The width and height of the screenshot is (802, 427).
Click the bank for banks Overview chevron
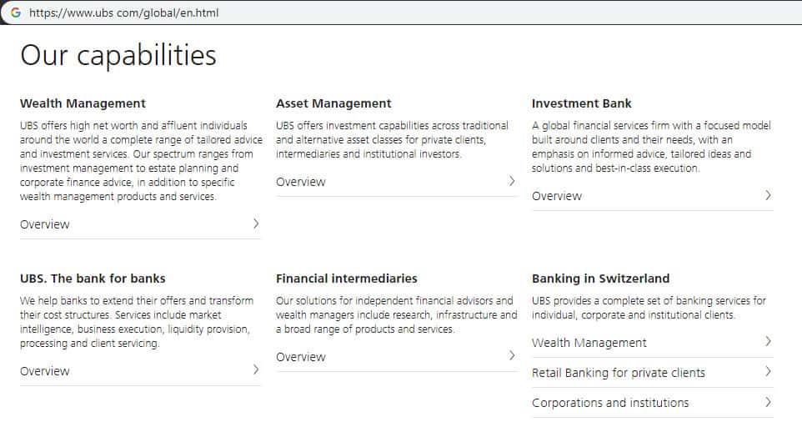pyautogui.click(x=256, y=370)
